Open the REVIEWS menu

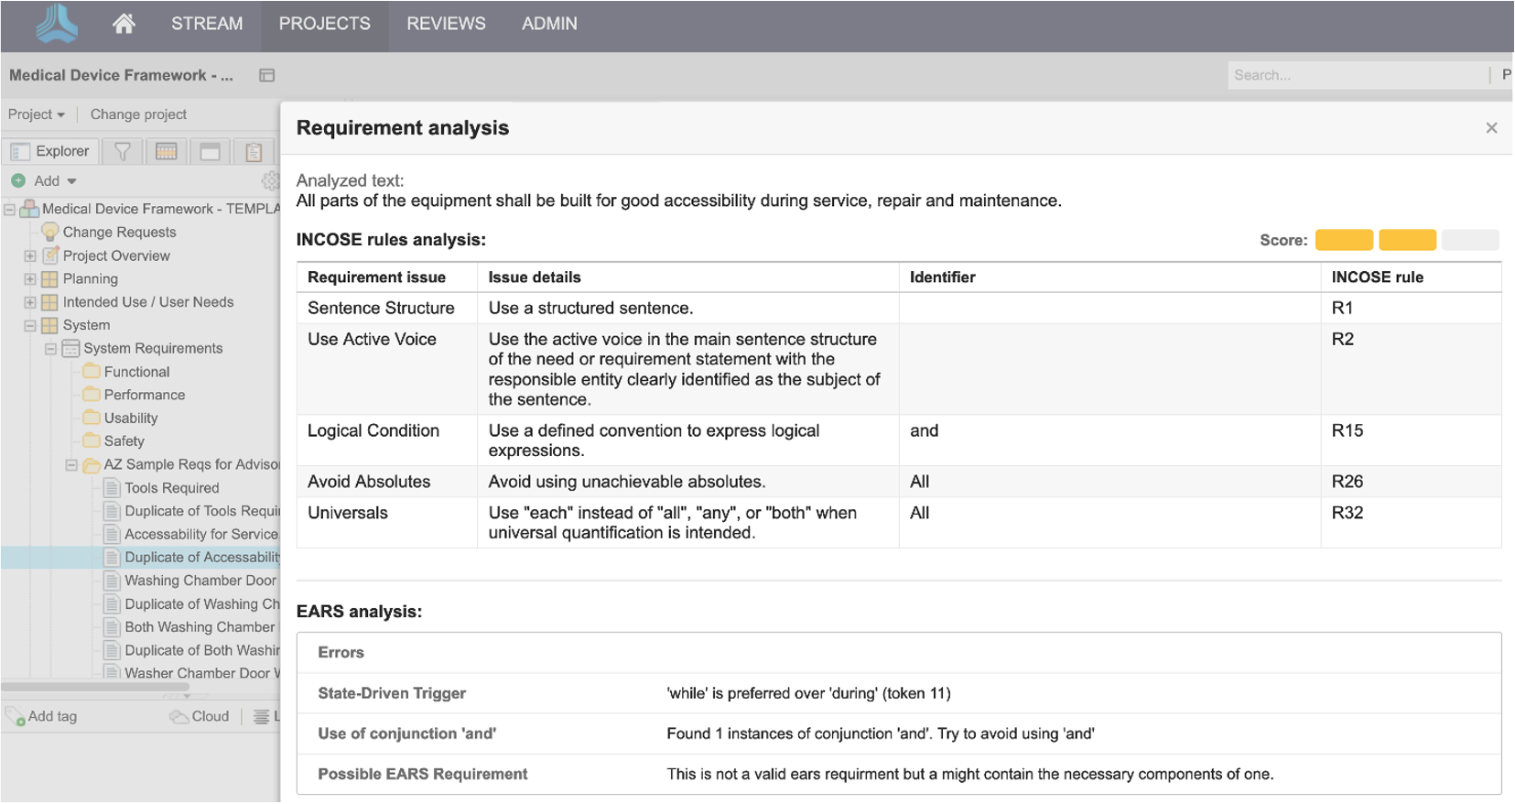[x=446, y=24]
